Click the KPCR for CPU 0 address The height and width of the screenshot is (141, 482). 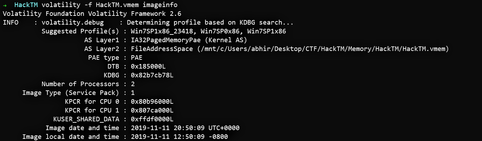152,102
